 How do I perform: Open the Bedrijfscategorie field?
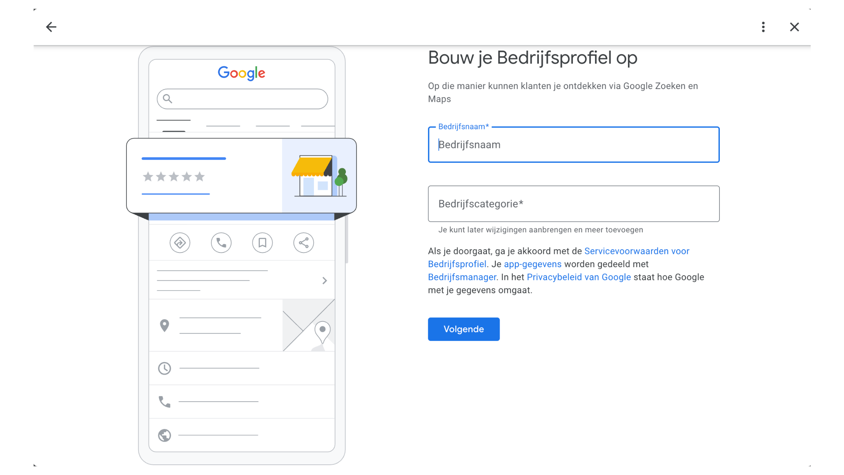pyautogui.click(x=574, y=204)
